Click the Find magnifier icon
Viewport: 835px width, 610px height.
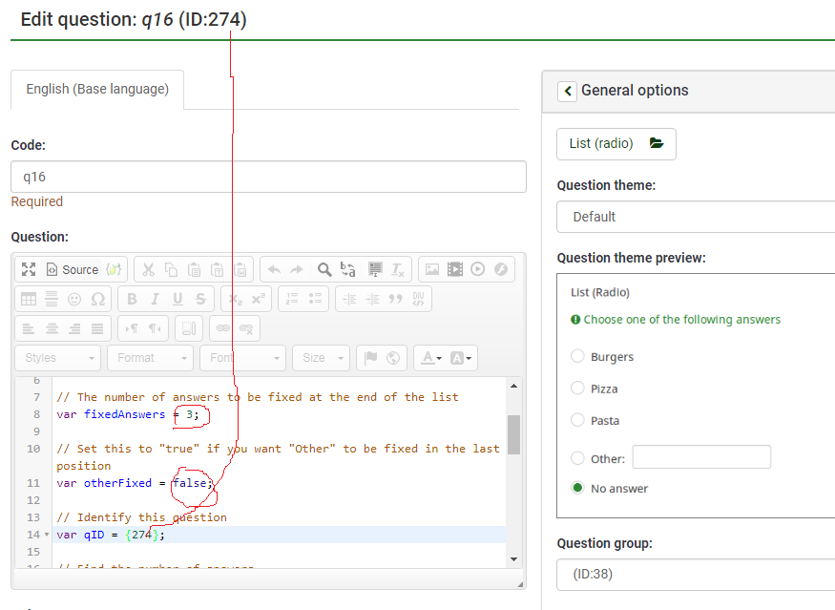tap(324, 270)
